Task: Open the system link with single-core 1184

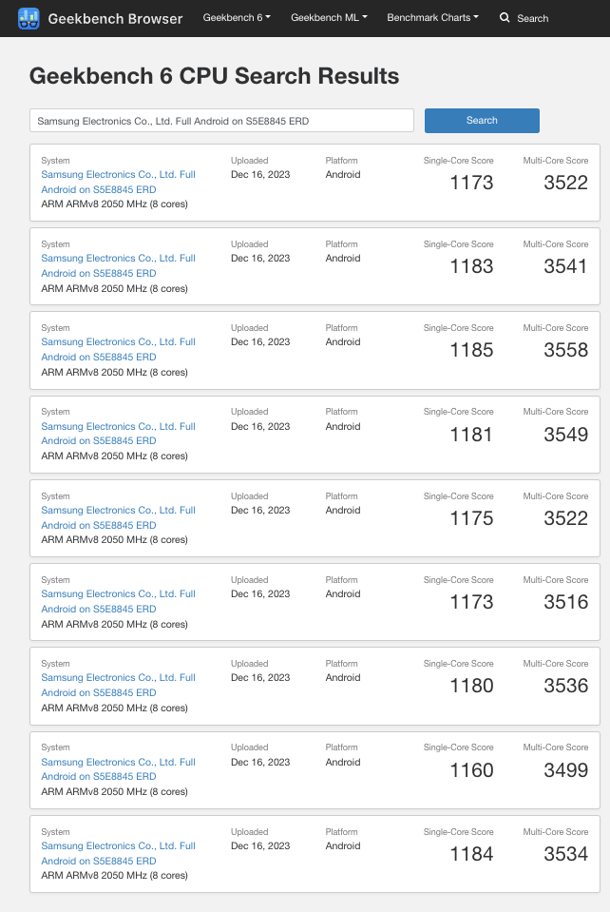Action: [x=118, y=853]
